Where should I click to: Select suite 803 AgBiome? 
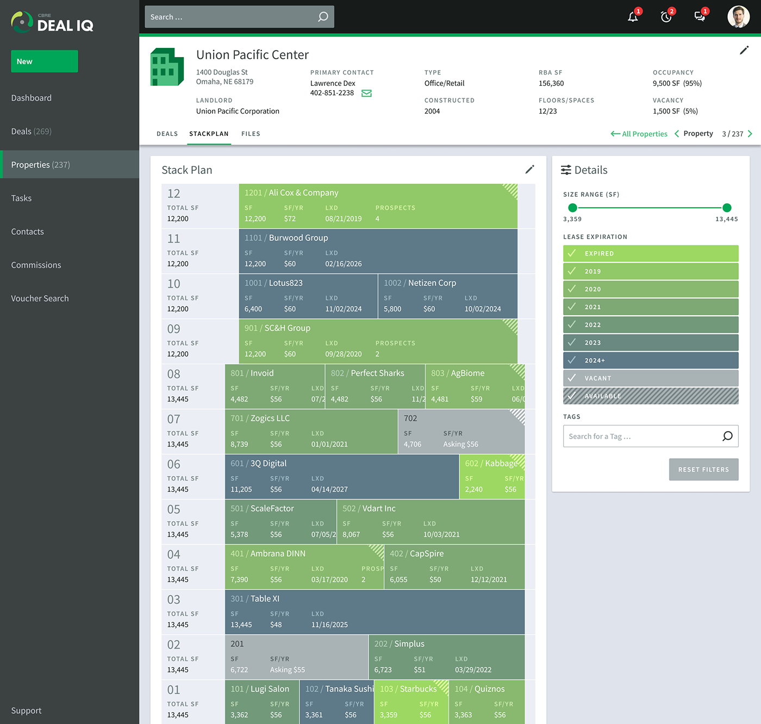click(475, 386)
